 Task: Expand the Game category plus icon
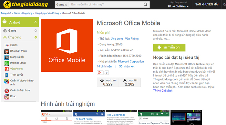pos(36,31)
